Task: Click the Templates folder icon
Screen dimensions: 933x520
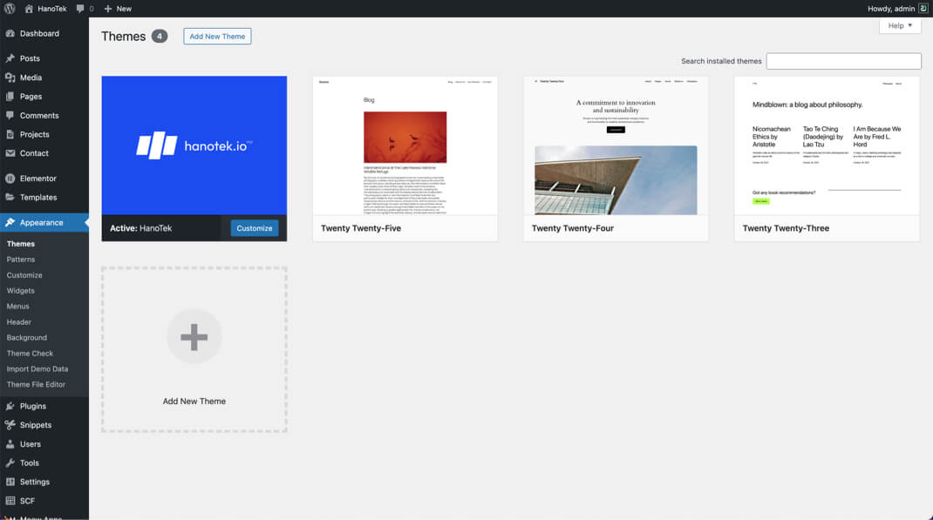Action: point(10,198)
